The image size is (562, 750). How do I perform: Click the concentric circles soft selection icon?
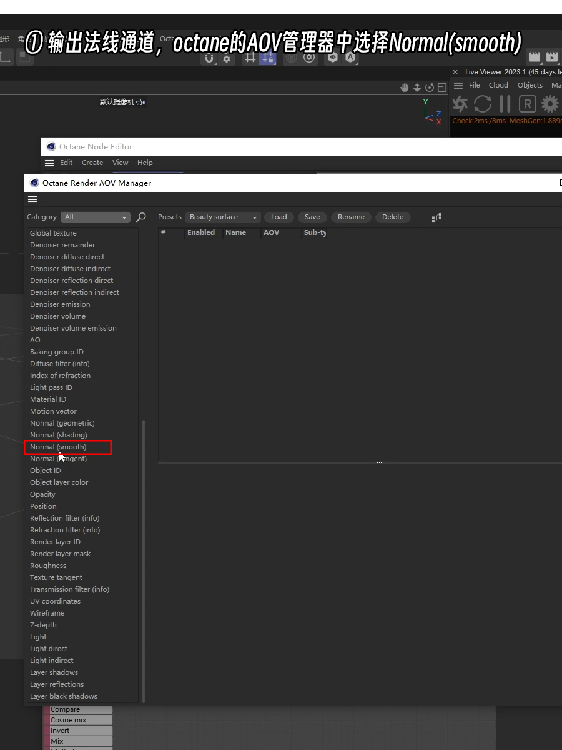(x=291, y=57)
